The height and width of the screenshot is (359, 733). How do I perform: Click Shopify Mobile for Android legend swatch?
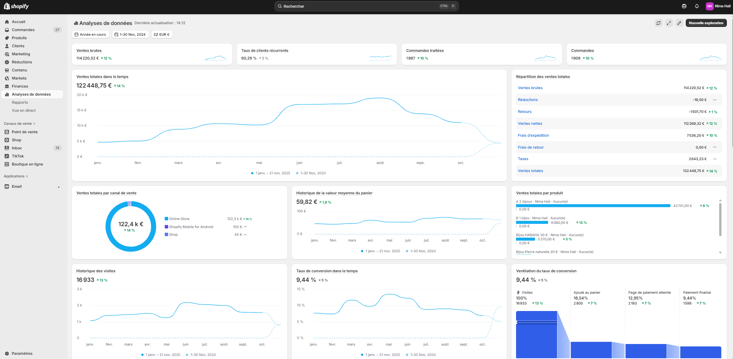tap(167, 227)
